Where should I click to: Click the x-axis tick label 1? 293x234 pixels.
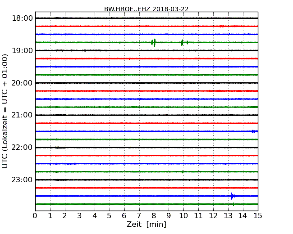pyautogui.click(x=50, y=216)
